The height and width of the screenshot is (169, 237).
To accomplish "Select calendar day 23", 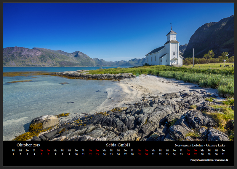I will (x=167, y=154).
